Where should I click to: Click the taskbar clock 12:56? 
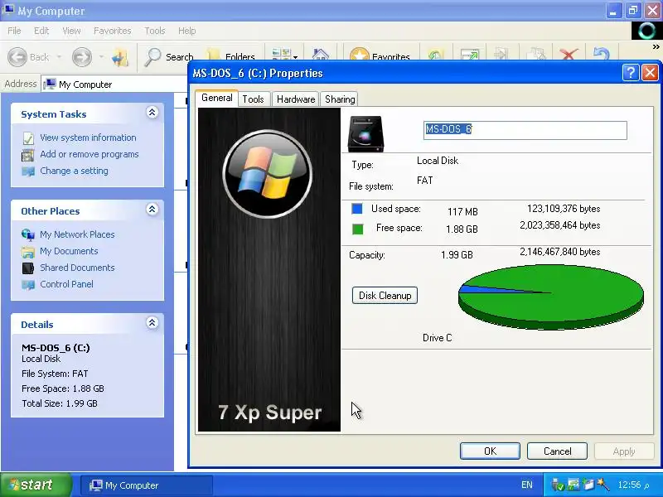tap(633, 485)
